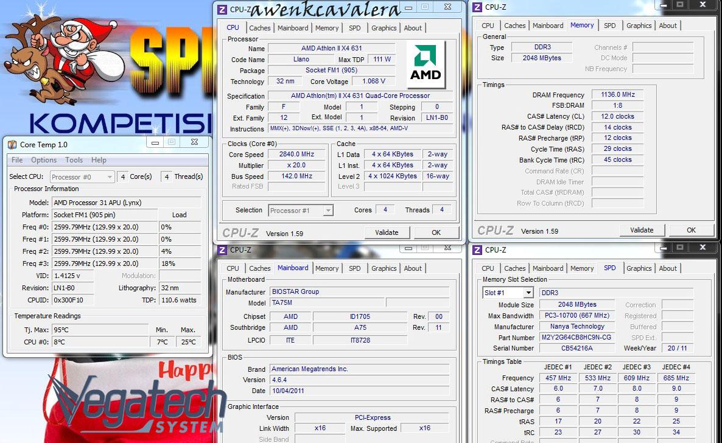Open the Processor #1 selection dropdown in CPU-Z
This screenshot has height=443, width=722.
[301, 211]
